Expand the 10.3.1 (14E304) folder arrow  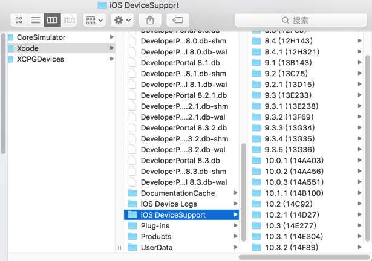tap(360, 236)
